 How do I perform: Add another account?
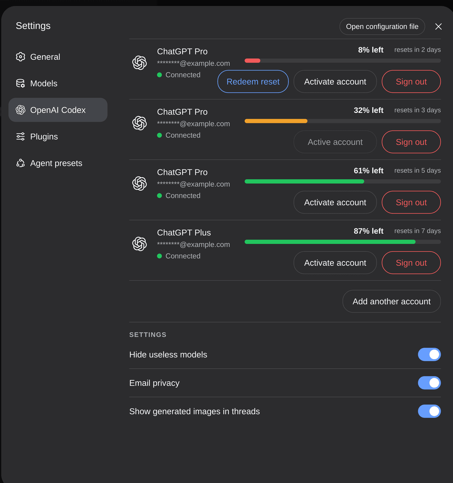pyautogui.click(x=391, y=301)
